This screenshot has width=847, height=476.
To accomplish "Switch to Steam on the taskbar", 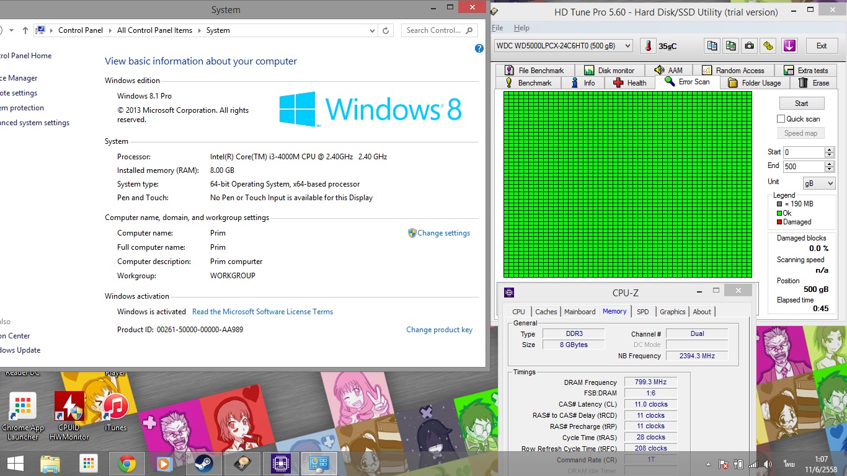I will tap(203, 463).
